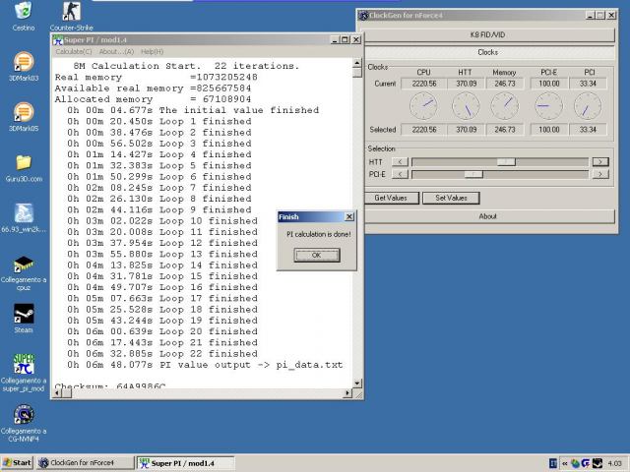Image resolution: width=630 pixels, height=472 pixels.
Task: Click the "Loop 22 finished" output line
Action: (x=162, y=354)
